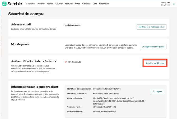Image resolution: width=177 pixels, height=119 pixels.
Task: Click the Semble wordmark text
Action: [15, 4]
